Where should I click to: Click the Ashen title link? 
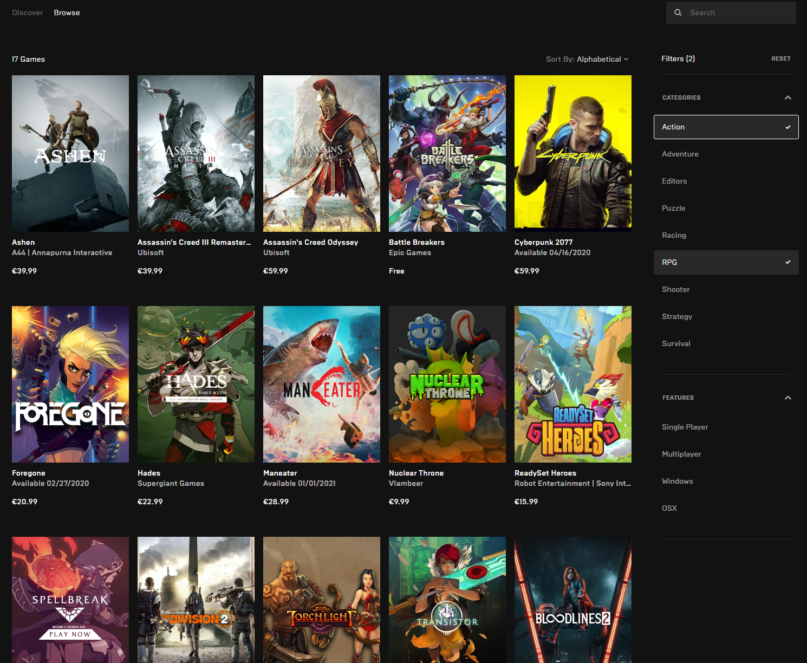(x=23, y=242)
